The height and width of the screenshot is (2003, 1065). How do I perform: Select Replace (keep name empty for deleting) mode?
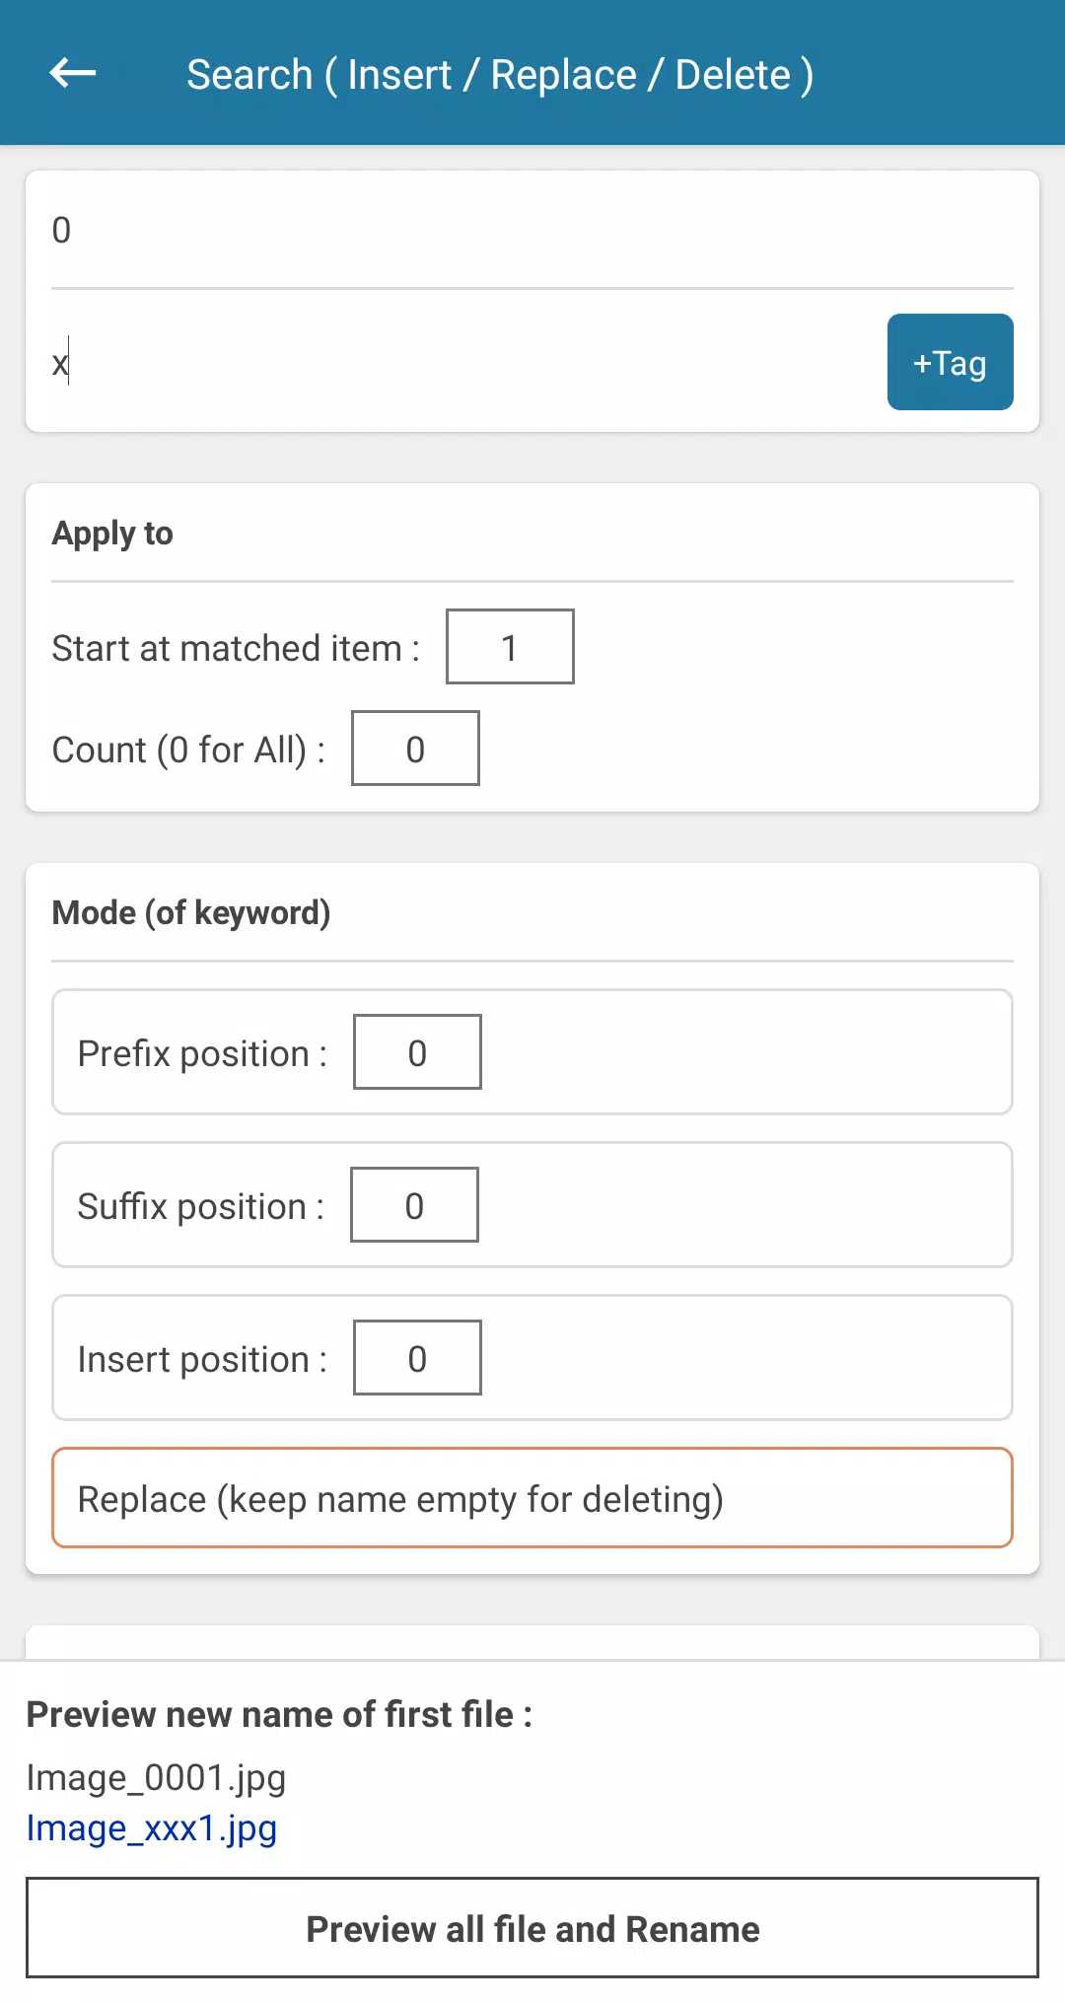(x=532, y=1498)
